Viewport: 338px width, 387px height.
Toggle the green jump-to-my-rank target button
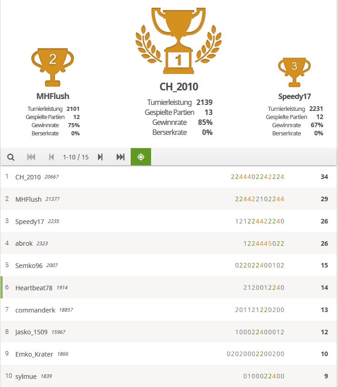141,157
